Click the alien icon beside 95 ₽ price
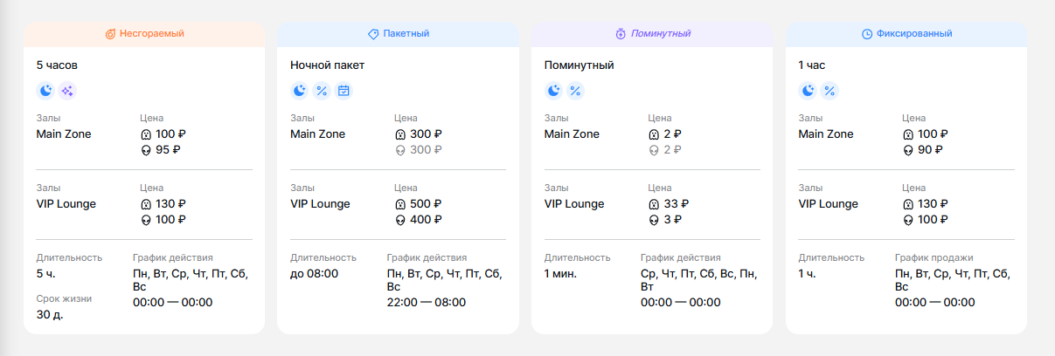This screenshot has height=356, width=1055. [146, 150]
